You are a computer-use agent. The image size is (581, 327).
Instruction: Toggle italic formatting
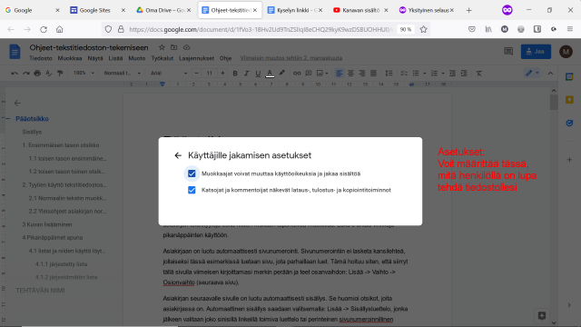click(x=246, y=74)
